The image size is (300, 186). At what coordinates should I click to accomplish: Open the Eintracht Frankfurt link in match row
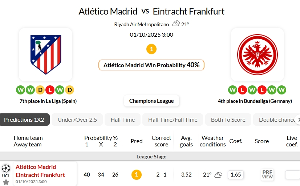click(40, 175)
